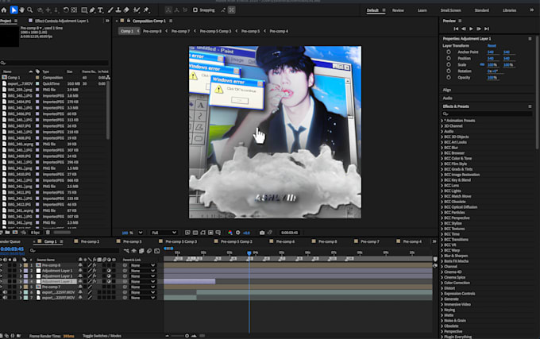
Task: Expand layer 1 Pre-comp 8 properties
Action: click(21, 265)
